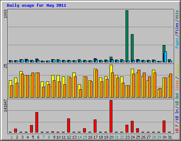The height and width of the screenshot is (141, 181).
Task: Click the 'Hits' legend label
Action: [177, 14]
